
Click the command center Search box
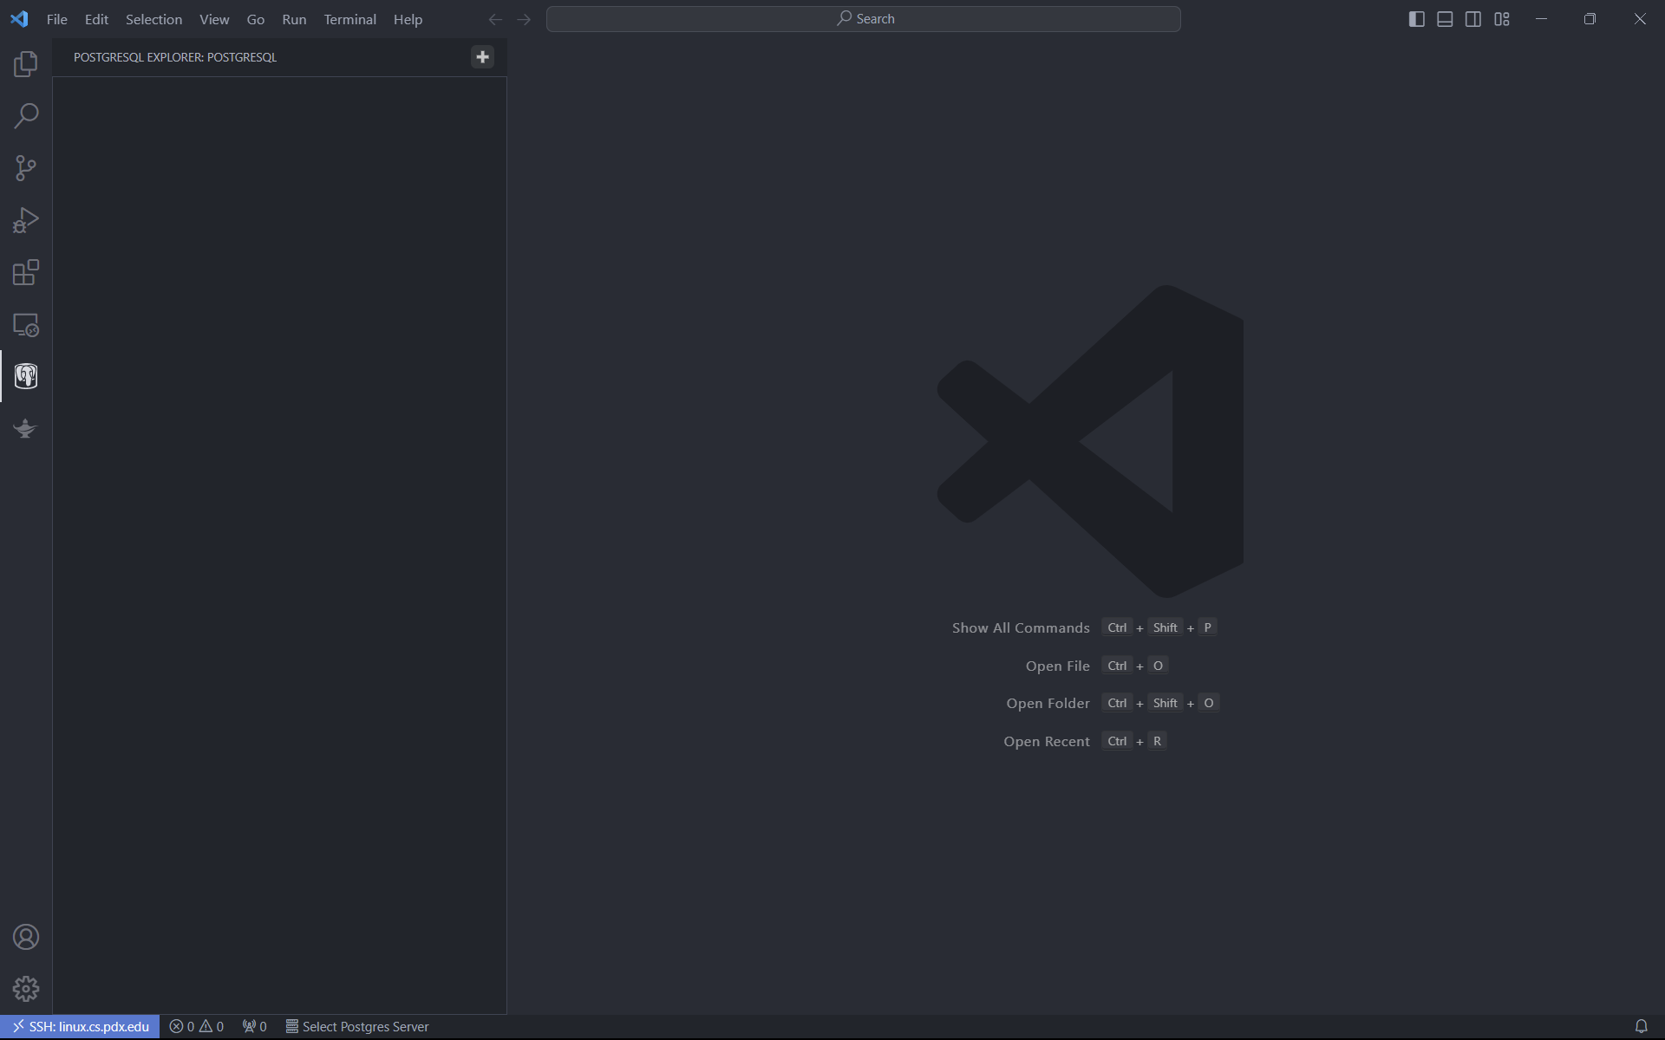click(x=863, y=19)
